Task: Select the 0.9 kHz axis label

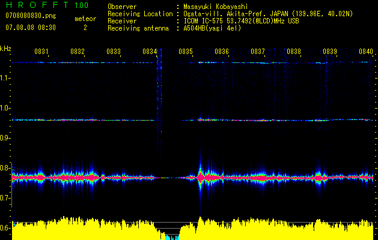Action: pyautogui.click(x=5, y=138)
